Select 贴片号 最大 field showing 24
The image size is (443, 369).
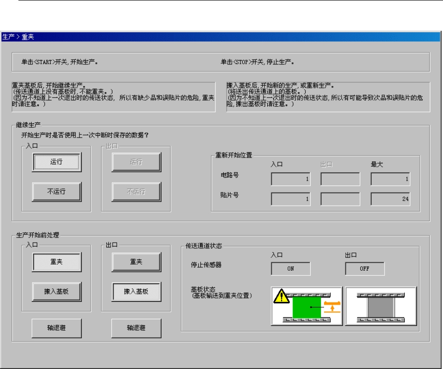click(x=390, y=199)
